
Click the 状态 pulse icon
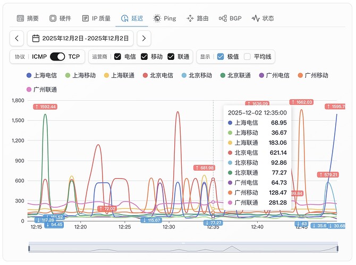tap(256, 19)
